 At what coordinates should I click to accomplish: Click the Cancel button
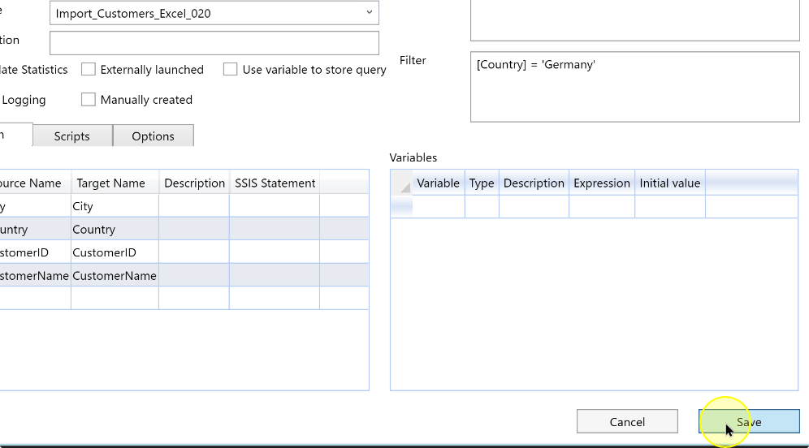point(627,422)
